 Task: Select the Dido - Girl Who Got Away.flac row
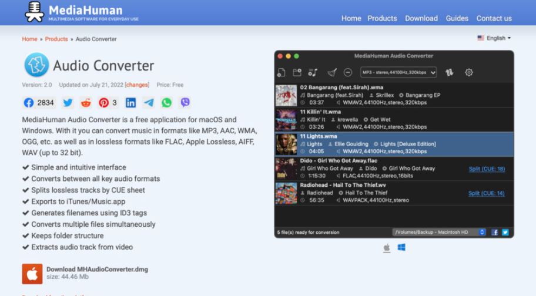pyautogui.click(x=394, y=169)
